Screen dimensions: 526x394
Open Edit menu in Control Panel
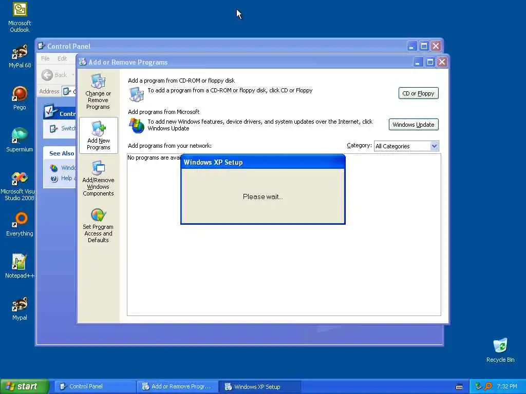pyautogui.click(x=62, y=58)
